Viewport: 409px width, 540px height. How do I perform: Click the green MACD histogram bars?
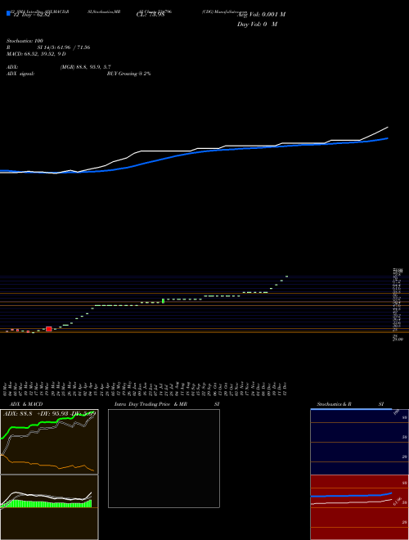[48, 504]
